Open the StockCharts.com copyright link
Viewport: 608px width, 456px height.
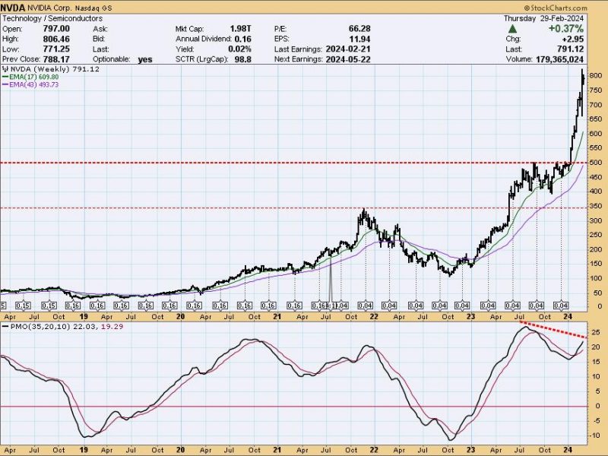point(556,8)
